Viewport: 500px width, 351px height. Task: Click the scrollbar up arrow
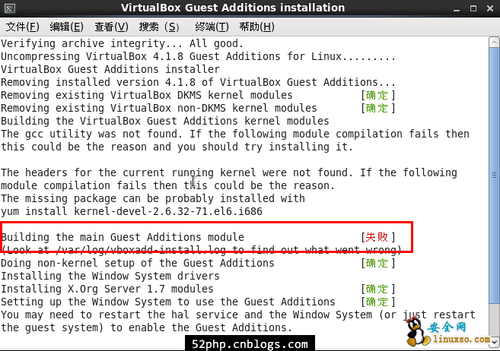(x=494, y=43)
